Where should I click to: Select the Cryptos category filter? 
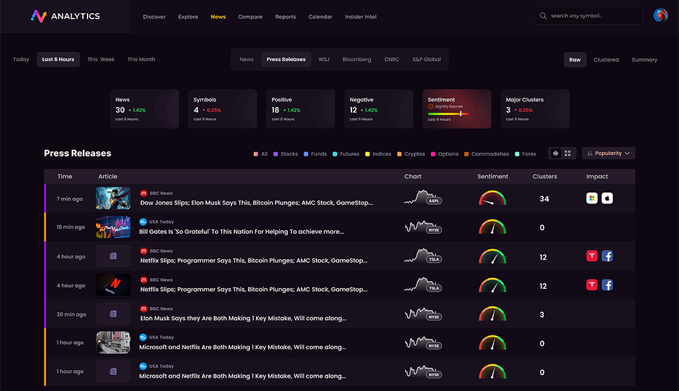[x=411, y=154]
